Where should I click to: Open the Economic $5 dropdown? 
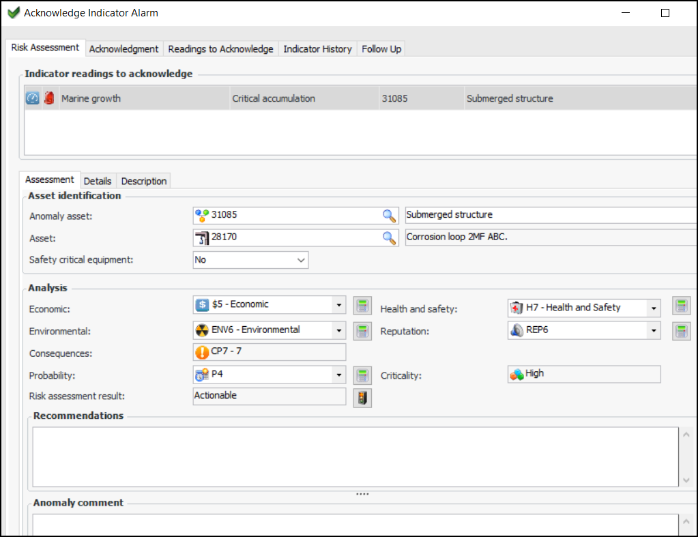point(338,305)
